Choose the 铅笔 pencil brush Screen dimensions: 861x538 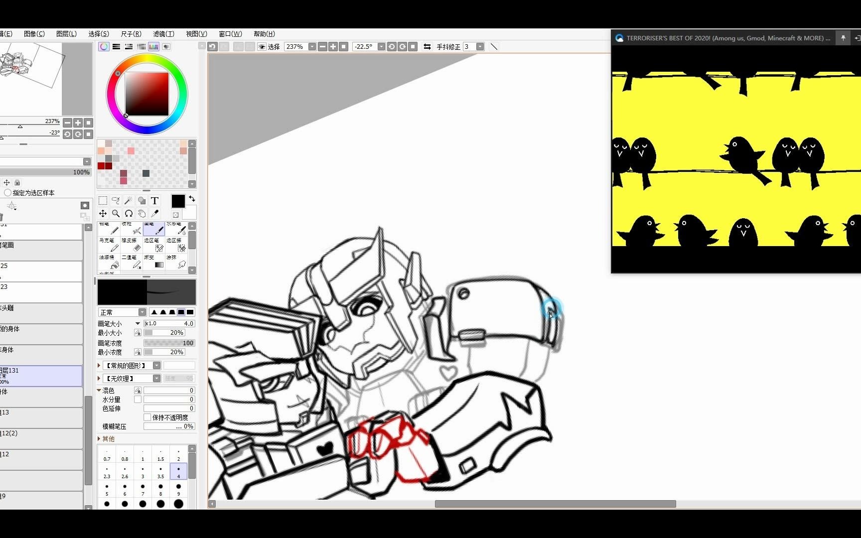pos(109,228)
